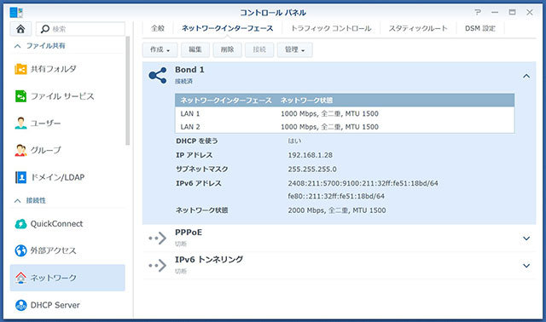The image size is (546, 322).
Task: Click the ネットワークインターフェース column header
Action: coord(225,101)
